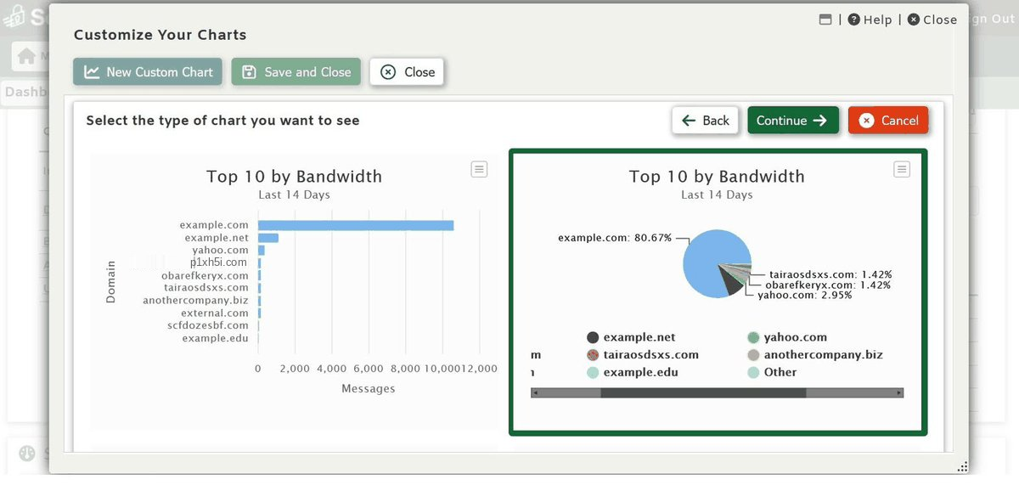
Task: Toggle the Other legend series
Action: tap(772, 372)
